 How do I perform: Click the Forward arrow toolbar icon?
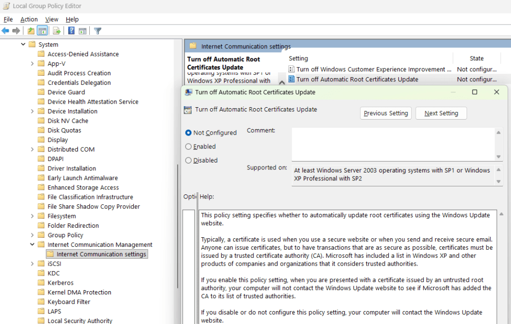pos(16,31)
